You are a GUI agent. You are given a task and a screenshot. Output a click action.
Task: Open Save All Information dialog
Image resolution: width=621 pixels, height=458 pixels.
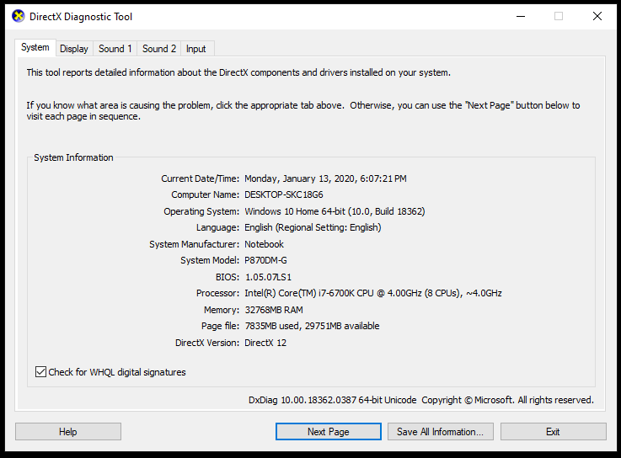(441, 431)
